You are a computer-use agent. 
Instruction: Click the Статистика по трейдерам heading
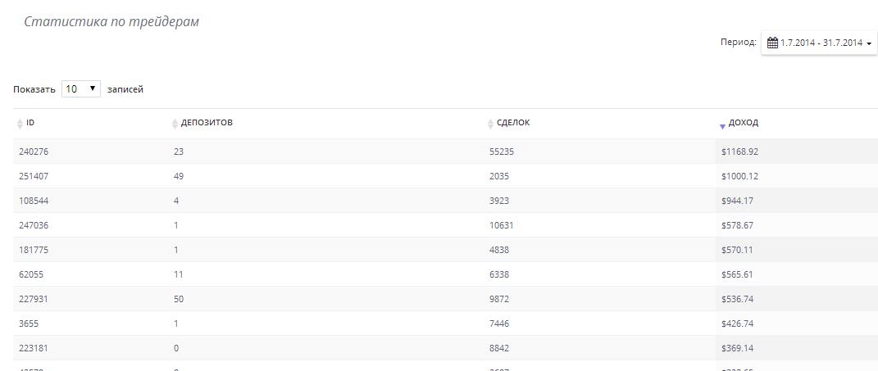[111, 21]
